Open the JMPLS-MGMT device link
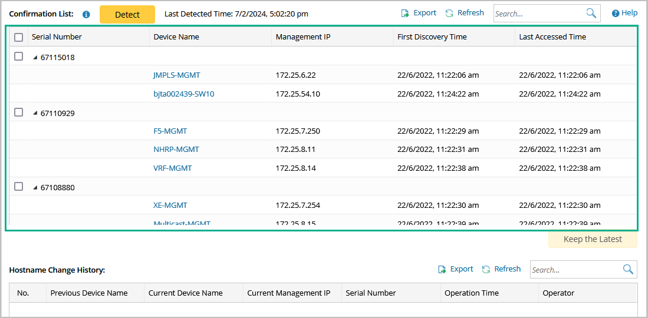This screenshot has height=318, width=648. (176, 75)
